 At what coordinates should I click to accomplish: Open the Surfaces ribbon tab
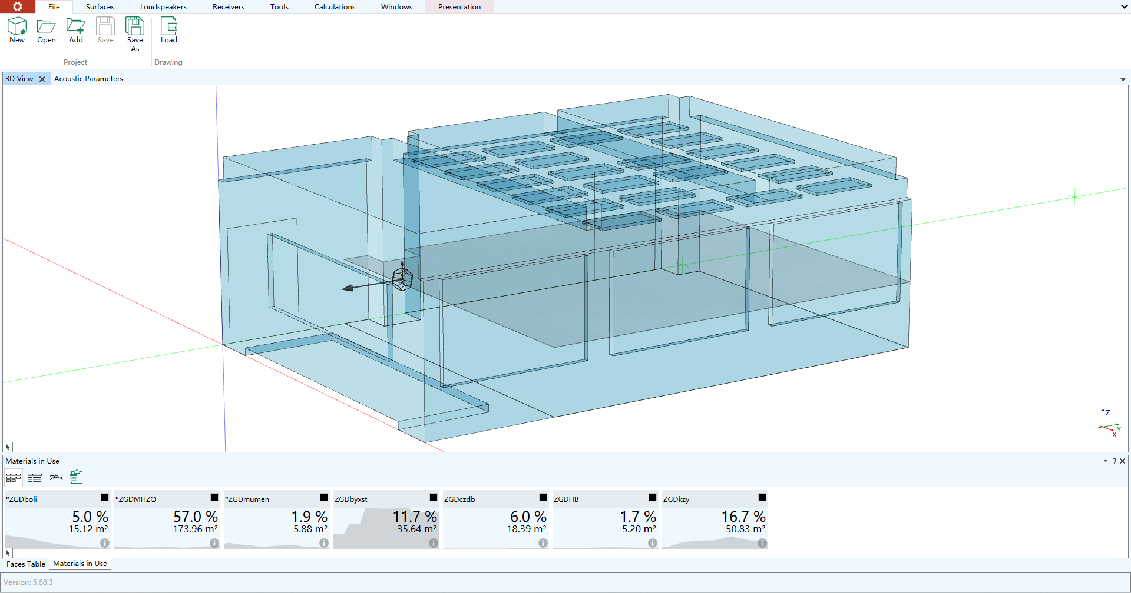[100, 6]
